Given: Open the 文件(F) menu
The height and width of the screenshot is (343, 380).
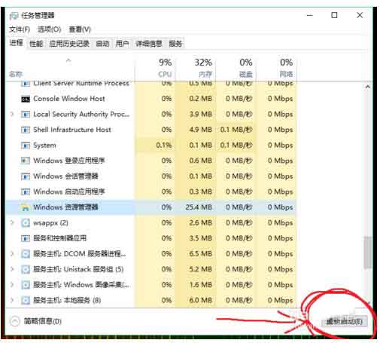Looking at the screenshot, I should (20, 29).
